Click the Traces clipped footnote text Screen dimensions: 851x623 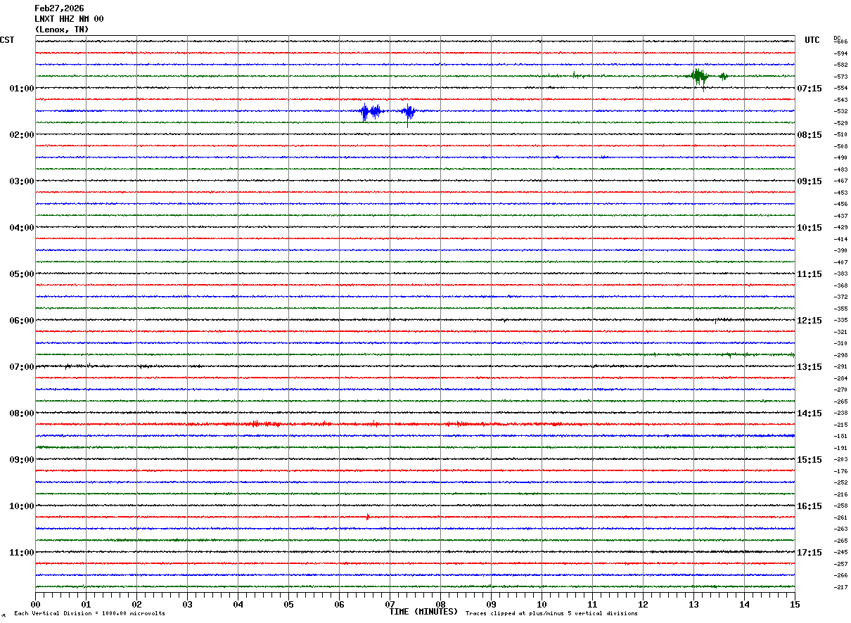551,613
